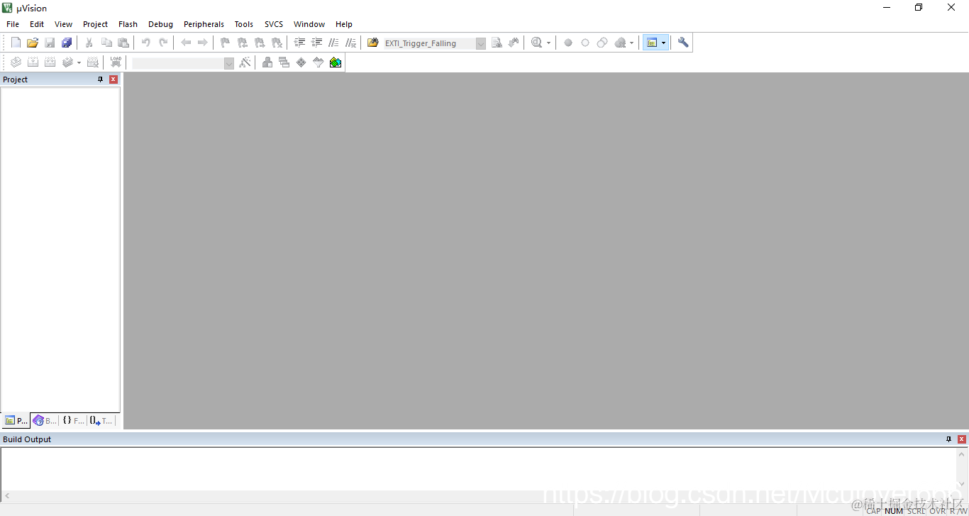The height and width of the screenshot is (516, 969).
Task: Insert a bookmark with the flag icon
Action: coord(226,43)
